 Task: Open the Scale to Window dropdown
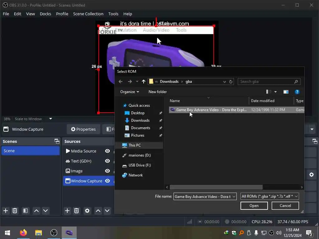(50, 119)
